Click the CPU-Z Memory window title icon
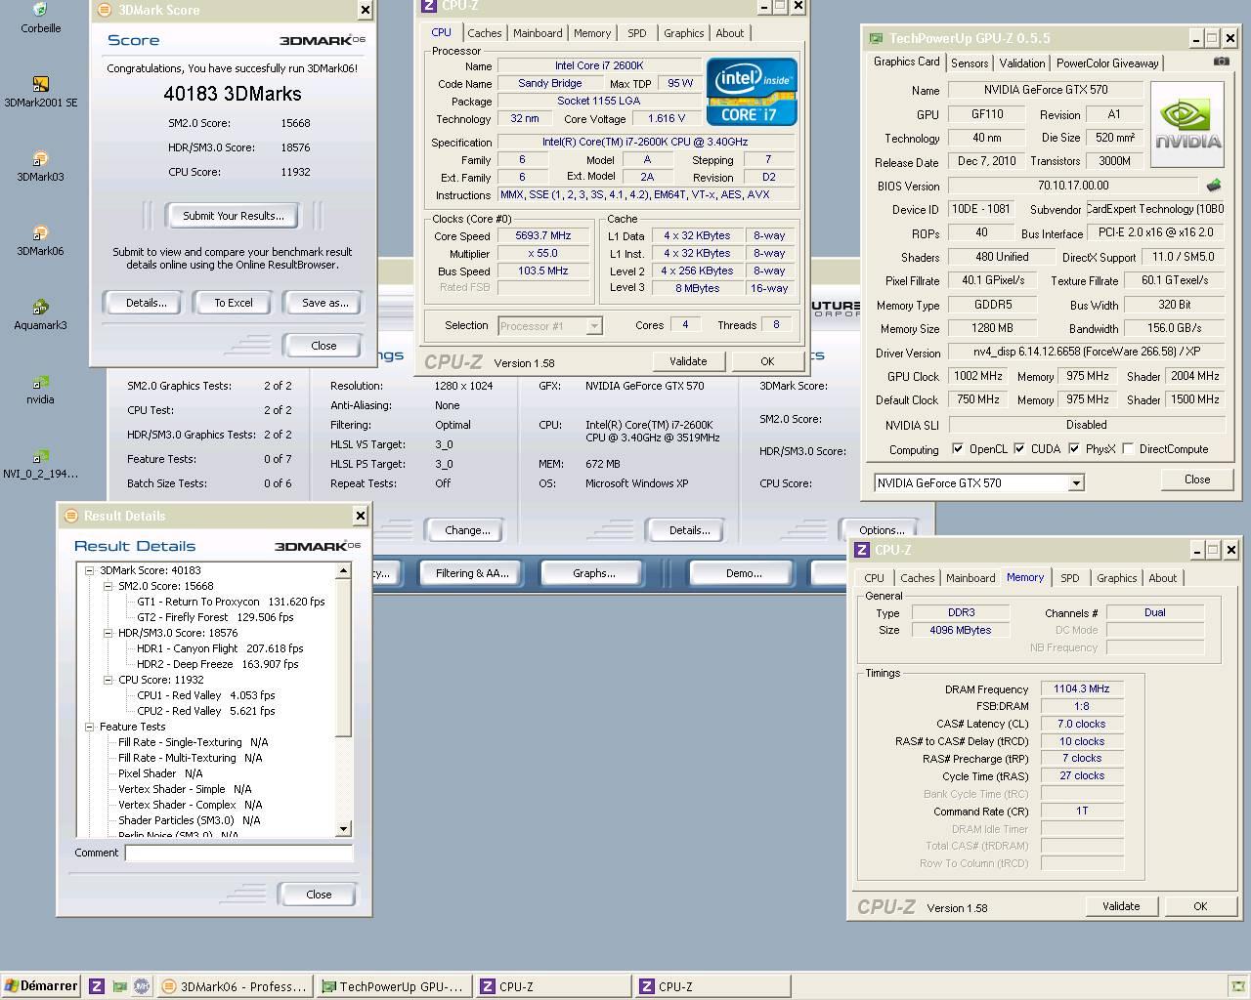The image size is (1251, 1000). (862, 550)
